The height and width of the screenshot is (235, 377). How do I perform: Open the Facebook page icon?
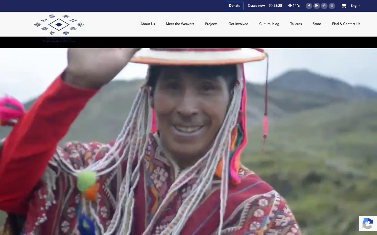[x=309, y=6]
